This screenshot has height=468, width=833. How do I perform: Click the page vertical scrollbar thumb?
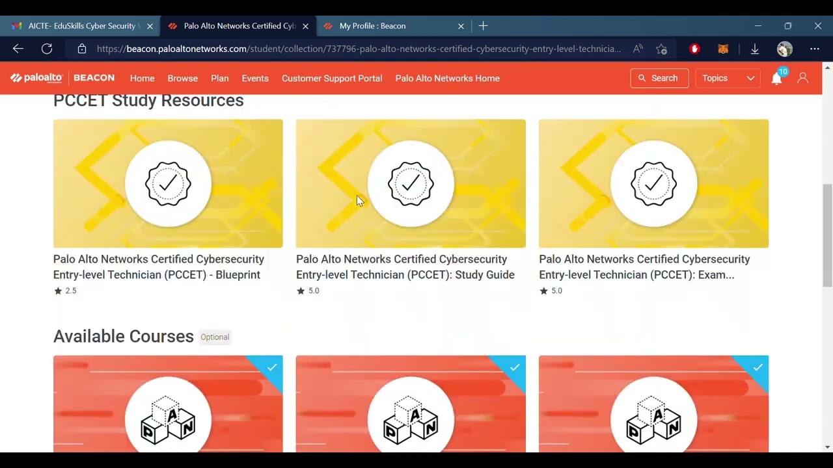click(827, 235)
